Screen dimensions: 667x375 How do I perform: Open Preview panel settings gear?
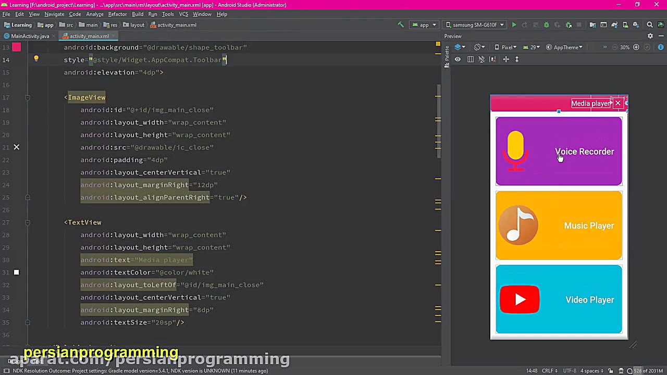tap(650, 36)
